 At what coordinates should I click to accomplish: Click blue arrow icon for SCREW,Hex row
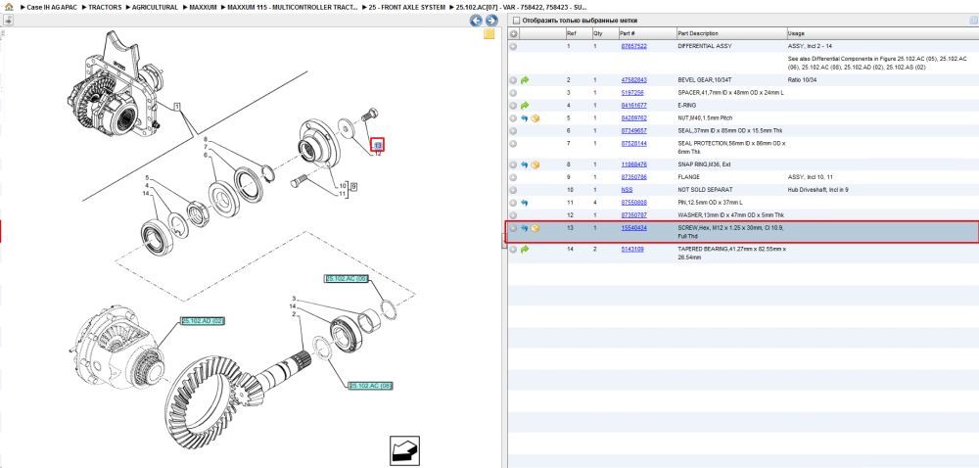(x=525, y=228)
